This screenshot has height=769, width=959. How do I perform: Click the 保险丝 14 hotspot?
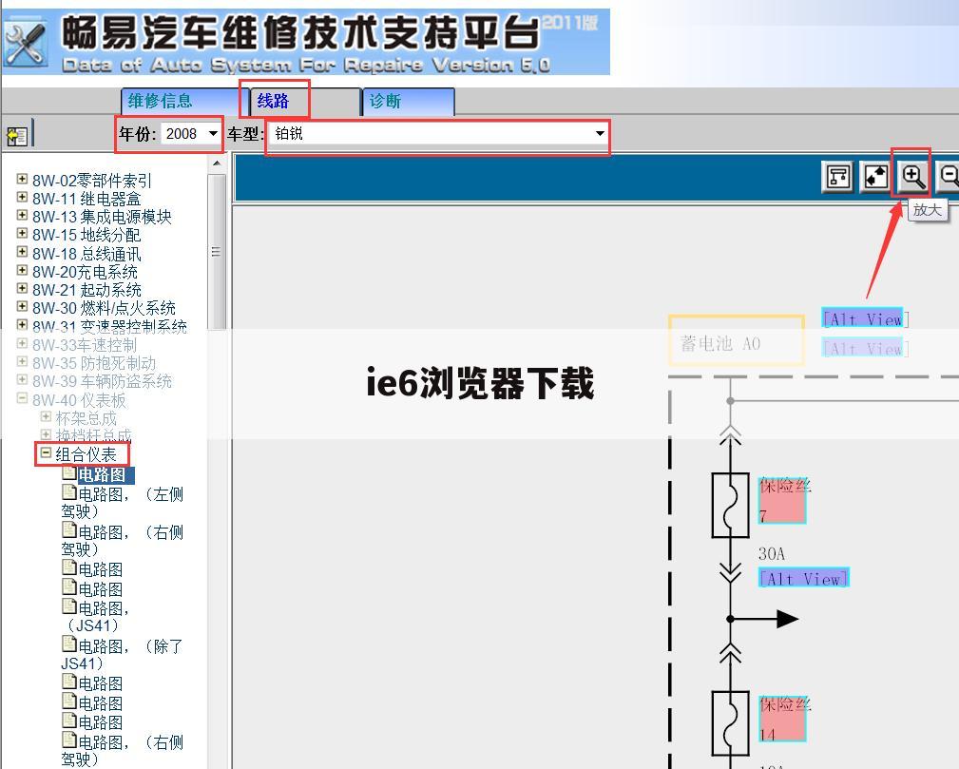click(782, 719)
